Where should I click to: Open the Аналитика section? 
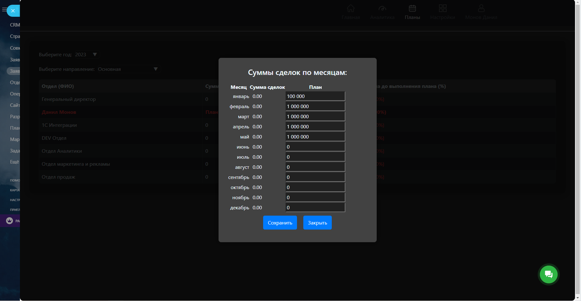[382, 12]
